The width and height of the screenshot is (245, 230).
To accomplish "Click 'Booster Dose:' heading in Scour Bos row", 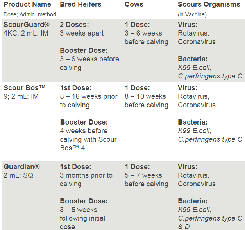I will click(x=84, y=122).
